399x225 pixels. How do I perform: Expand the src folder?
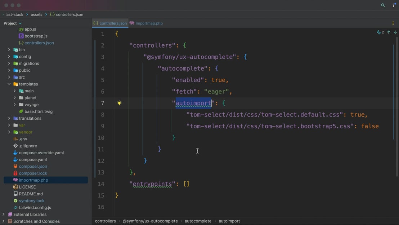tap(9, 77)
